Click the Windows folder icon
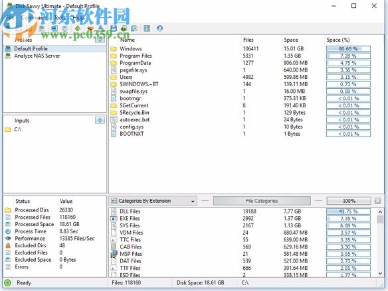This screenshot has width=388, height=291. point(114,48)
